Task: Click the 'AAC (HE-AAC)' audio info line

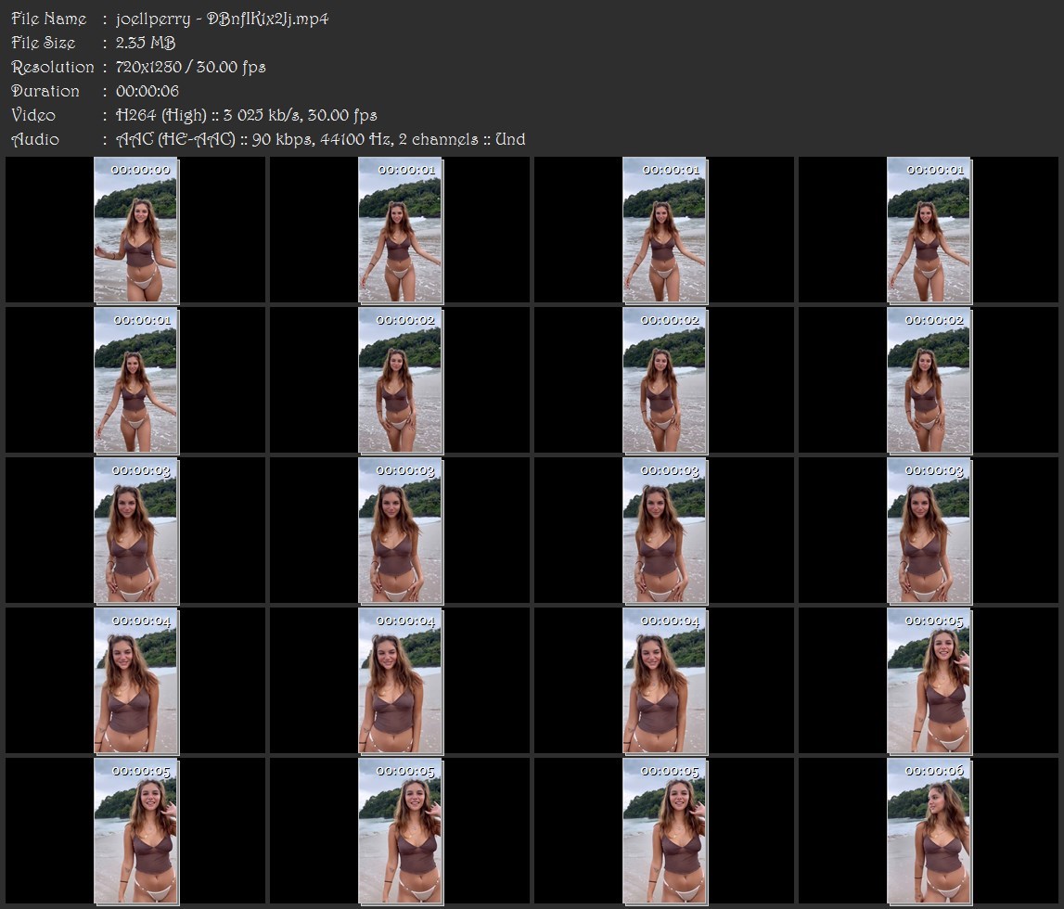Action: [x=320, y=140]
